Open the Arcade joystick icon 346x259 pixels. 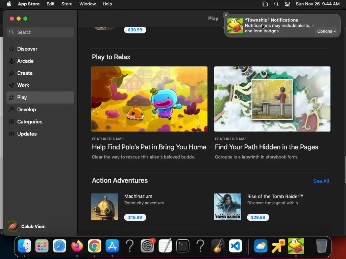coord(11,61)
